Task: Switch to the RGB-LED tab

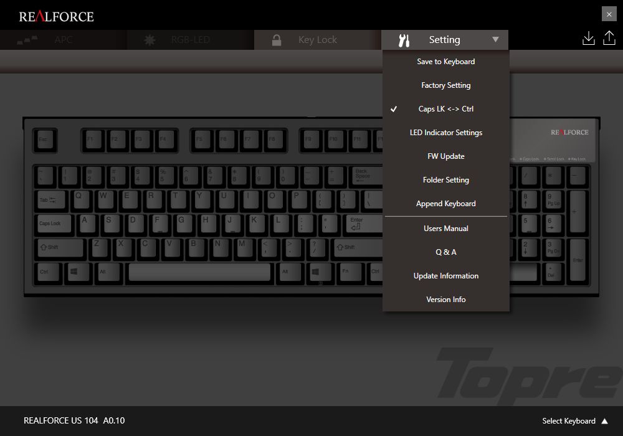Action: tap(191, 40)
